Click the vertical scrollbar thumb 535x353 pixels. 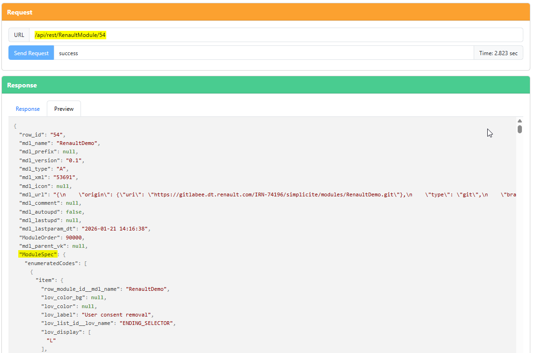click(520, 129)
